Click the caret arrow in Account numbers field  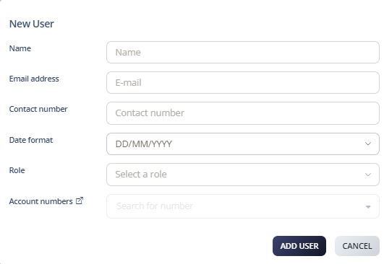tap(368, 207)
